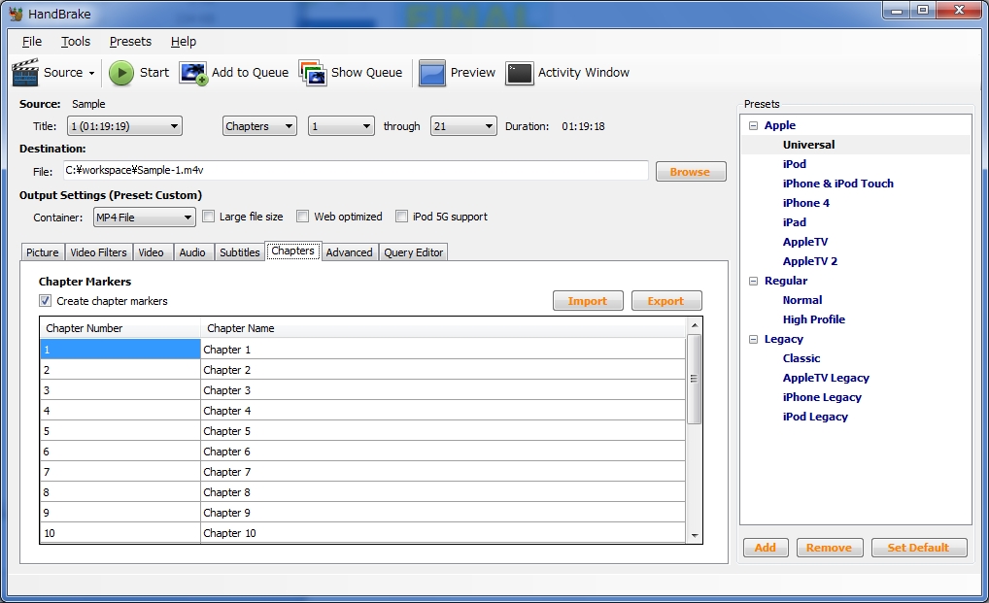Enable Large file size checkbox

pos(208,217)
